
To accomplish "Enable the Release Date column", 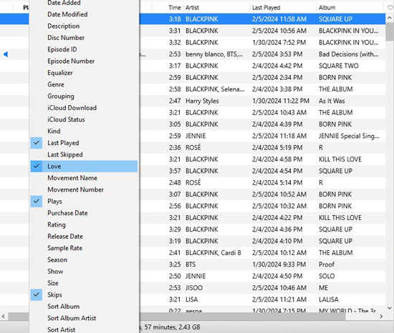I will pos(84,237).
